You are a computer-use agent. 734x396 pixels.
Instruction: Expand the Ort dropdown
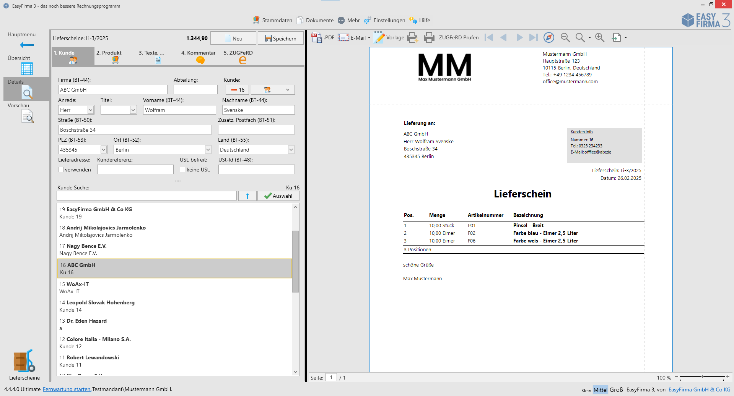click(208, 150)
